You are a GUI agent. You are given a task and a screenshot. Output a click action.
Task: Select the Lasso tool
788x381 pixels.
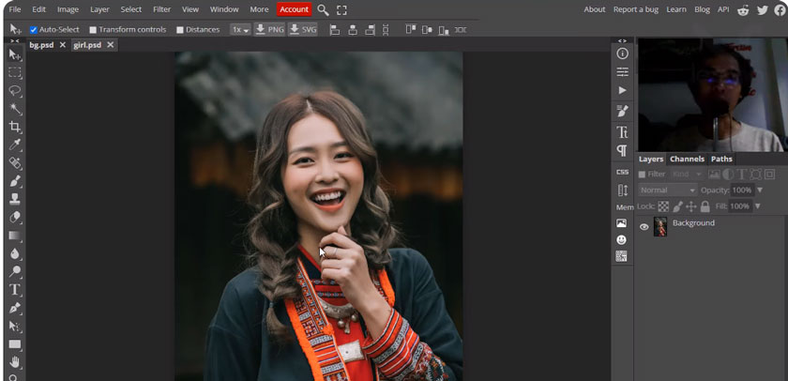point(15,91)
